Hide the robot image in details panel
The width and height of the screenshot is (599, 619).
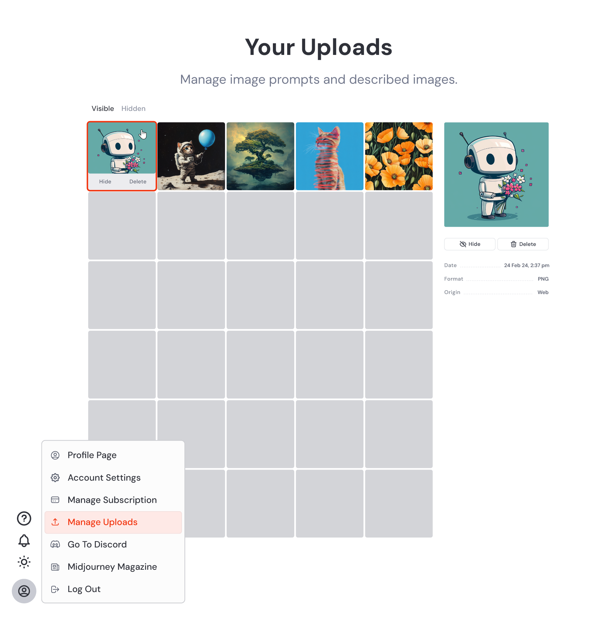470,244
